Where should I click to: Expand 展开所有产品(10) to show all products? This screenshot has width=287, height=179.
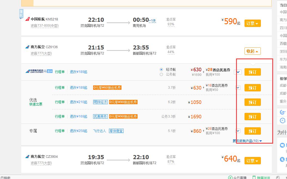247,141
